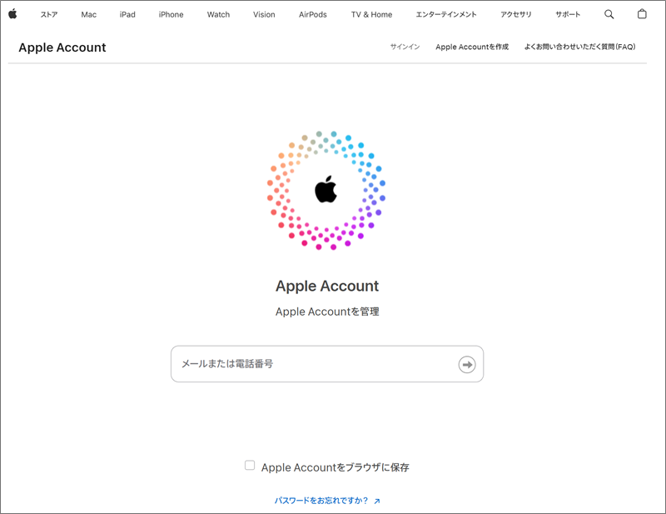The image size is (666, 514).
Task: Click the arrow icon beside forgot password link
Action: [x=377, y=502]
